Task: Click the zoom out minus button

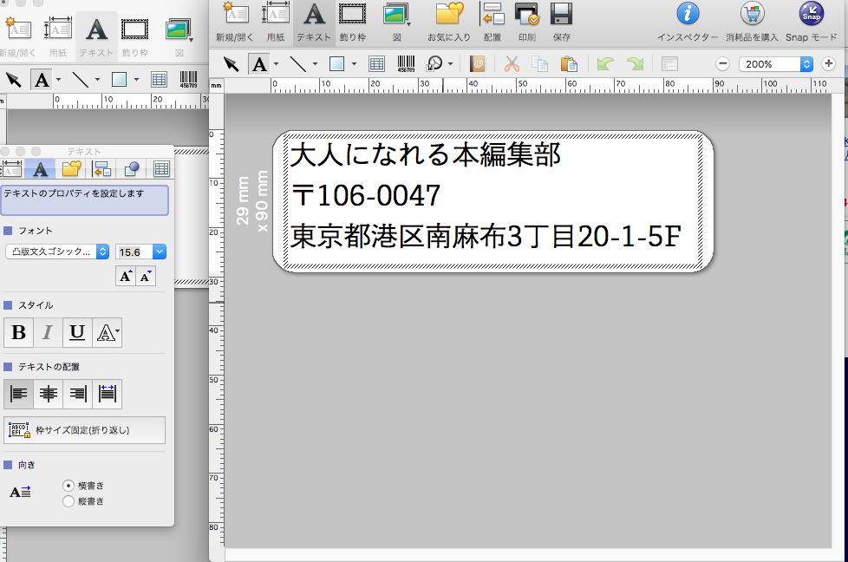Action: tap(722, 64)
